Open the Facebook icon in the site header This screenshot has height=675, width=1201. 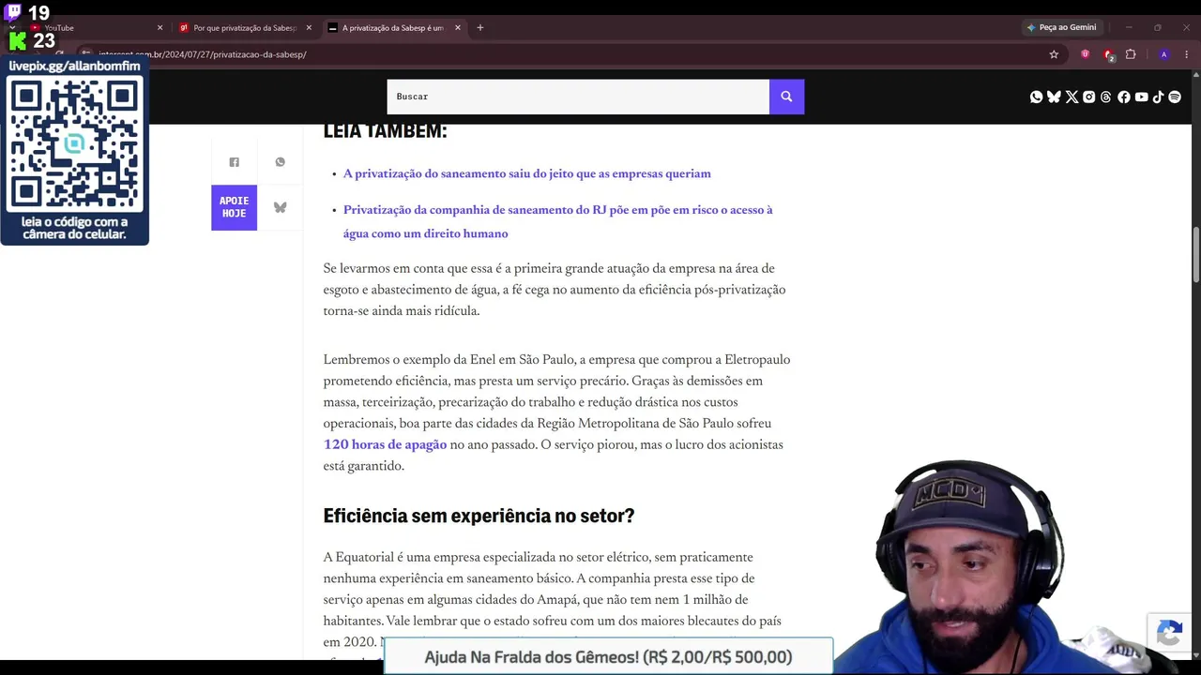[x=1123, y=97]
